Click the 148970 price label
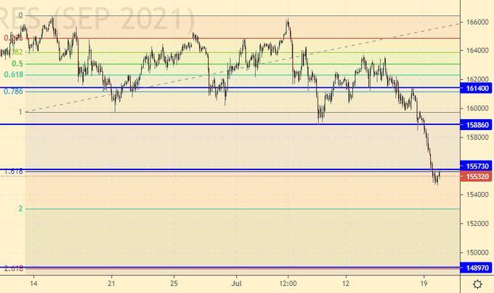Screen dimensions: 494x293 [477, 268]
